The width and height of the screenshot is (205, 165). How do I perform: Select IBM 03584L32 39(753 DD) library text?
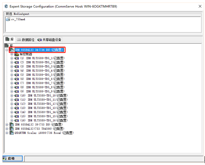tap(39, 125)
